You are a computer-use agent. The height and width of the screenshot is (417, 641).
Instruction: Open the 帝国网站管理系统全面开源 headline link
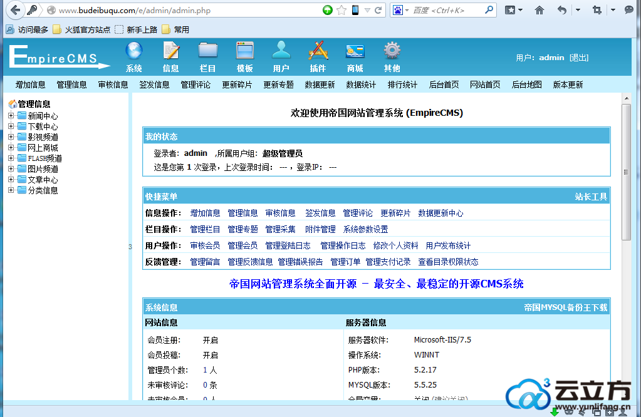[376, 284]
